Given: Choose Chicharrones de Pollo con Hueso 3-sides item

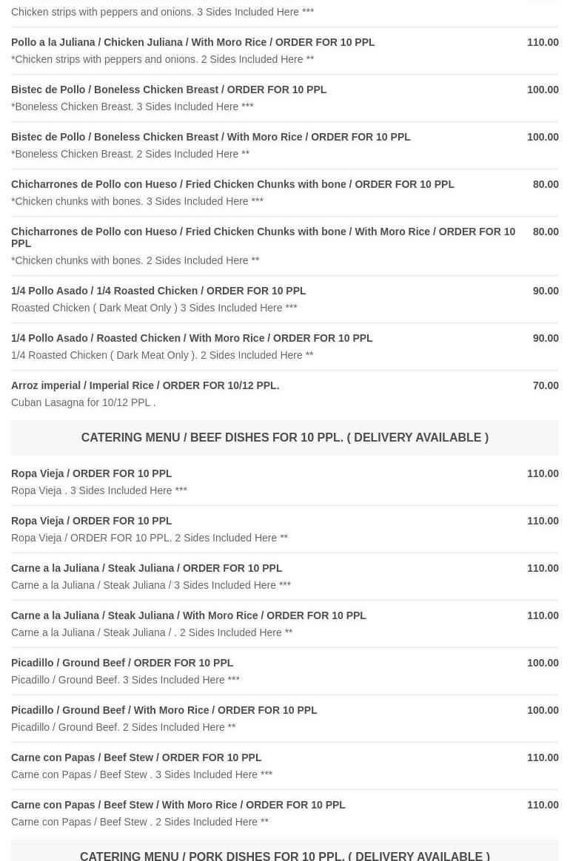Looking at the screenshot, I should tap(232, 185).
